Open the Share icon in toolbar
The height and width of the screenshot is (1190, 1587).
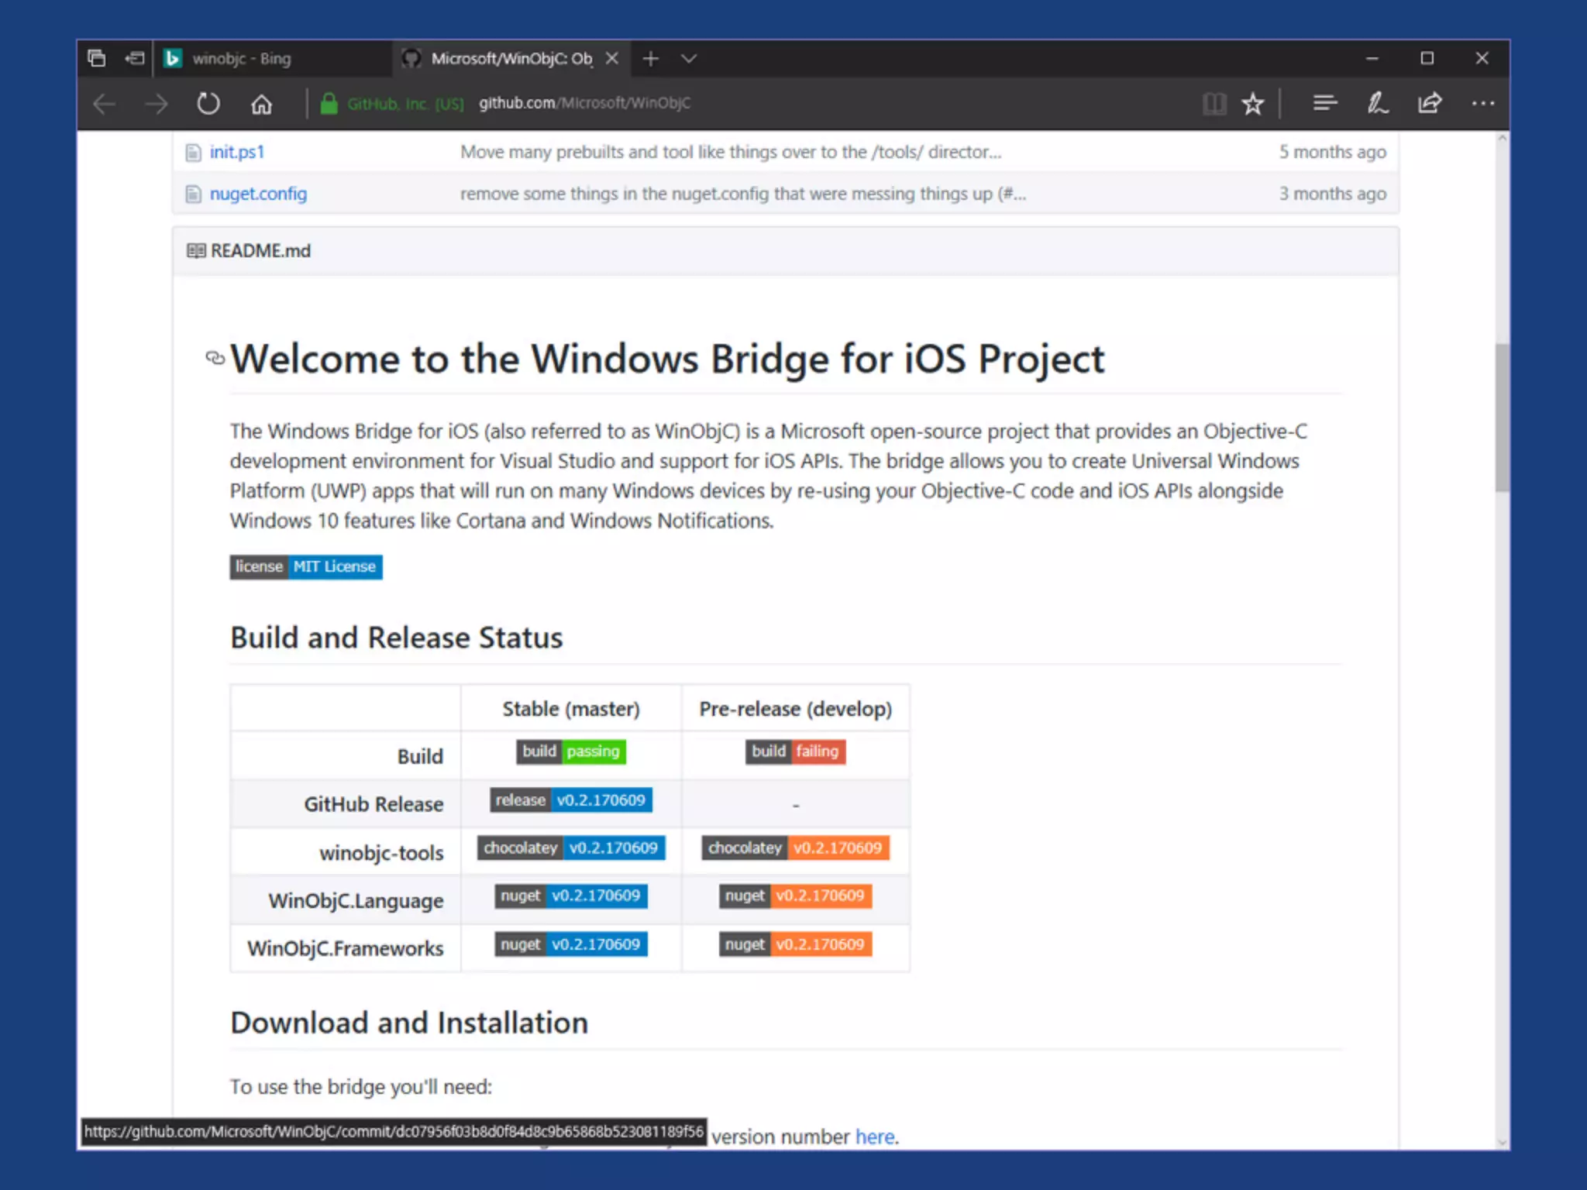(1430, 103)
